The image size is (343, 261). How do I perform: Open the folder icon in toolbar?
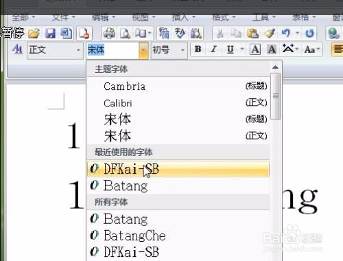click(x=34, y=34)
